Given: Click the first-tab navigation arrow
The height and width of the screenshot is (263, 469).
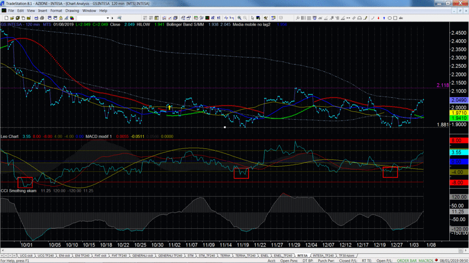Looking at the screenshot, I should pos(2,256).
